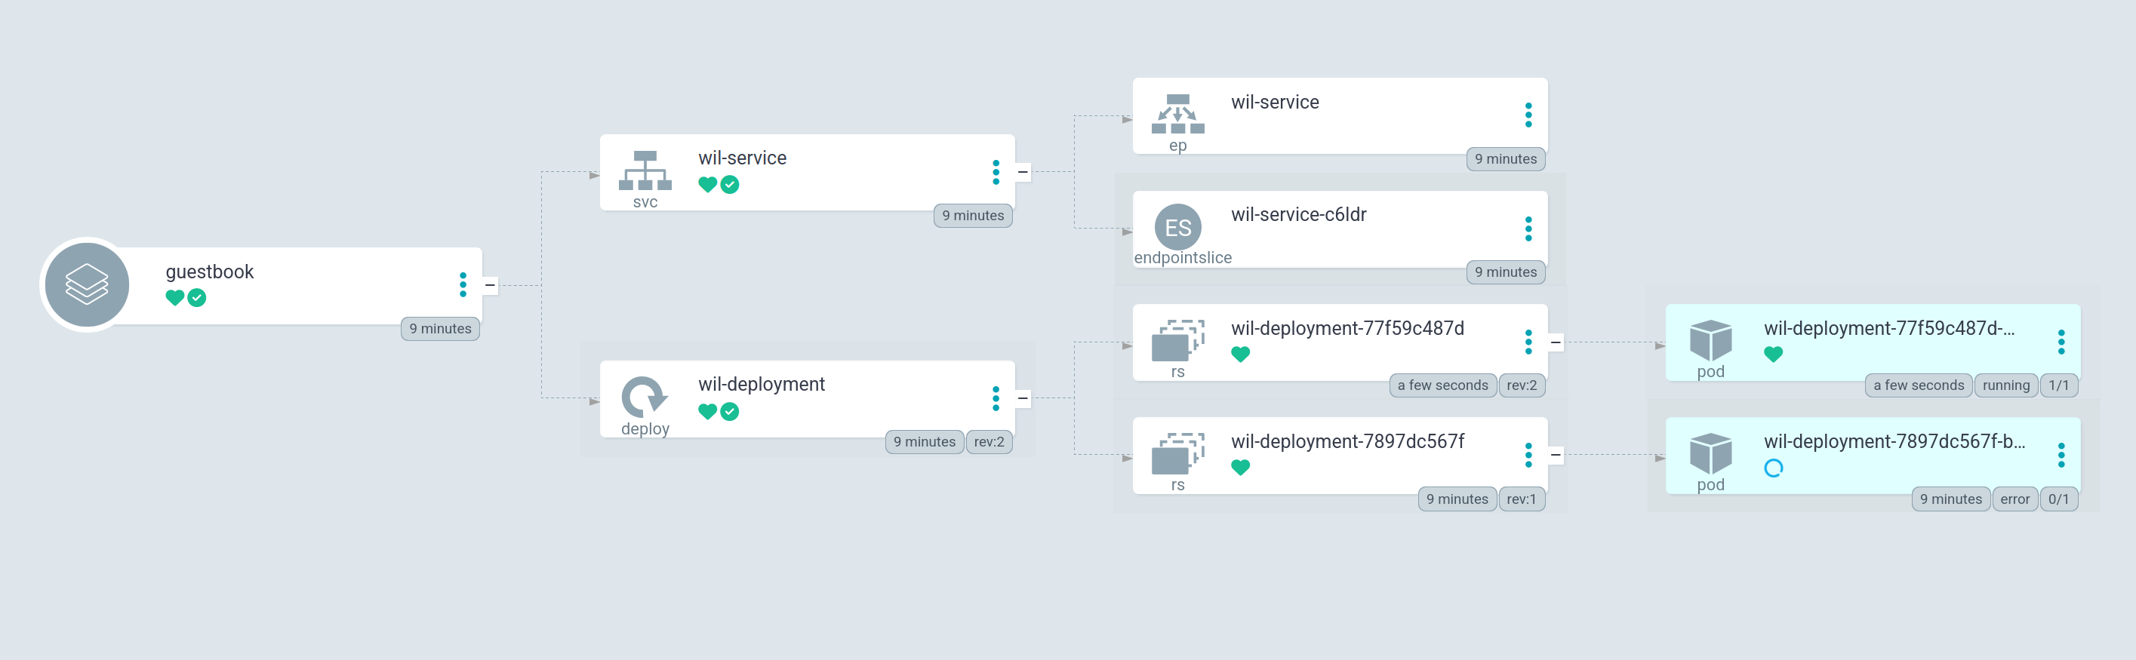Collapse the wil-service svc node

pyautogui.click(x=1023, y=173)
